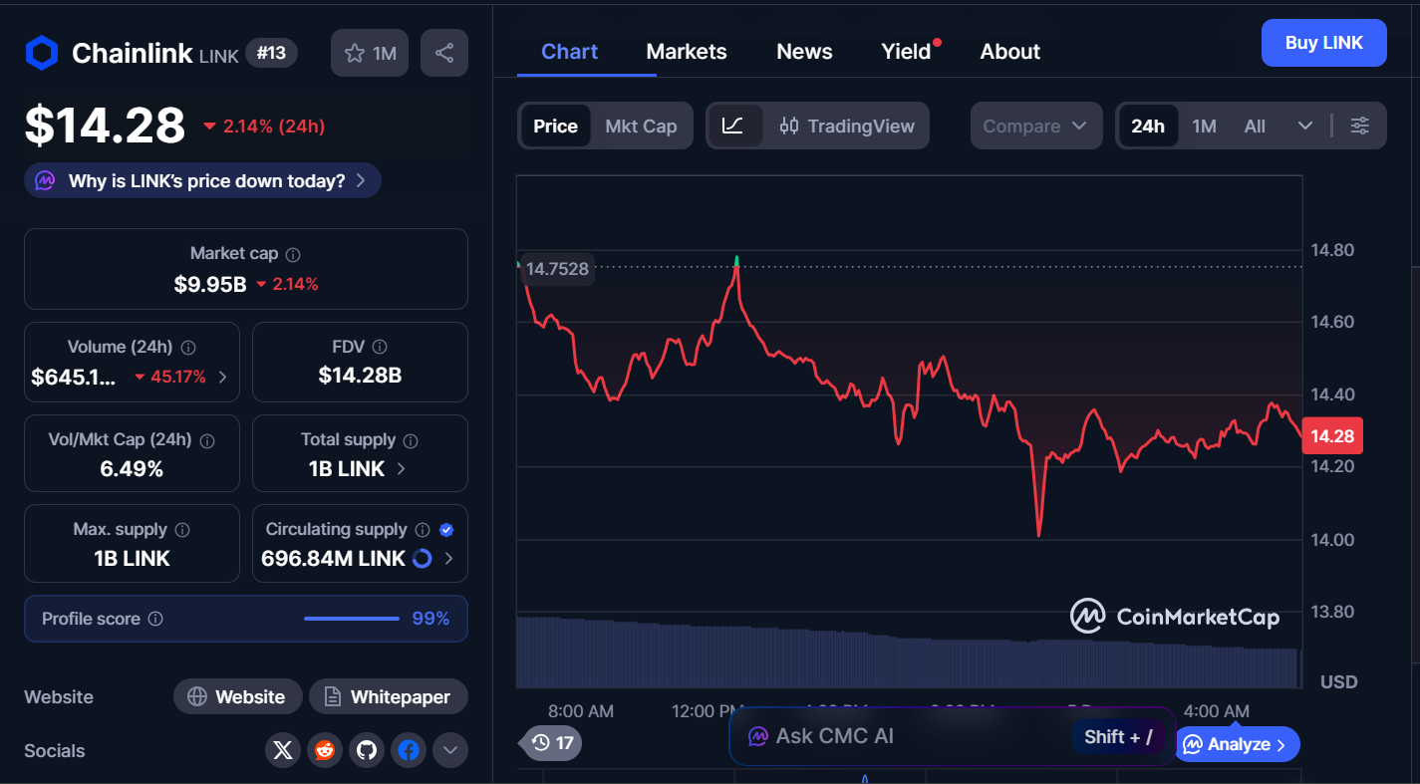Screen dimensions: 1420x784
Task: Expand more social links chevron
Action: tap(449, 750)
